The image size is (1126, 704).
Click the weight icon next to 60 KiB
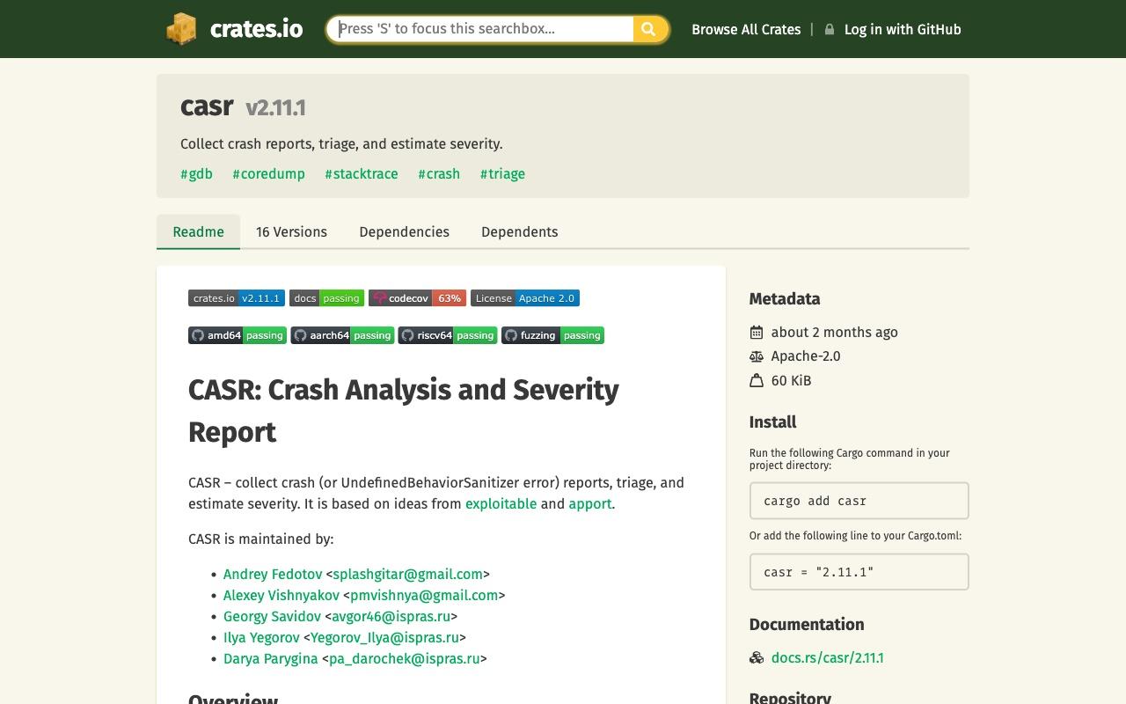tap(757, 380)
